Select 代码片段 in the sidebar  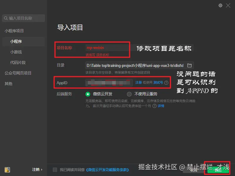[18, 62]
